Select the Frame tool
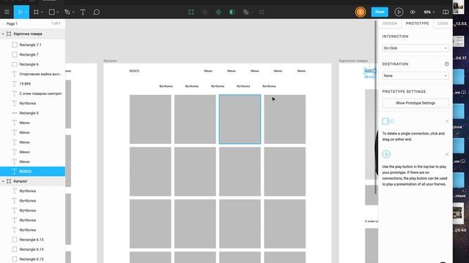This screenshot has width=469, height=263. (36, 12)
